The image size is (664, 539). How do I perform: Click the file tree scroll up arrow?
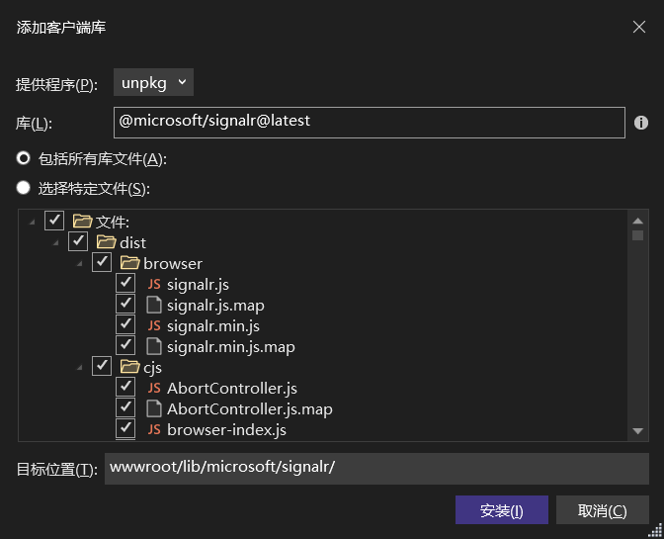[x=637, y=221]
